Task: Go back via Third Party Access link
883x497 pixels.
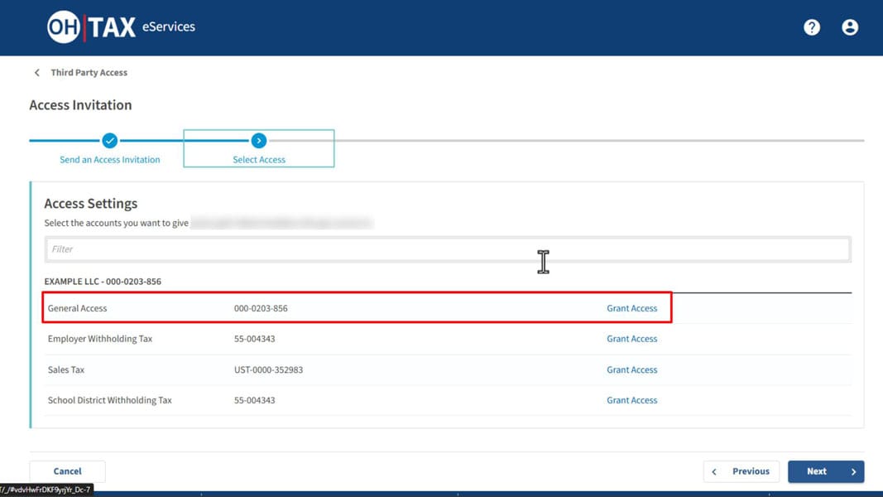Action: point(89,73)
